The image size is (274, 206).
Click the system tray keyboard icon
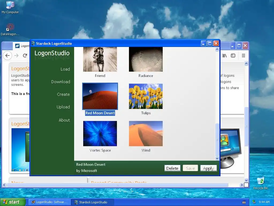244,202
